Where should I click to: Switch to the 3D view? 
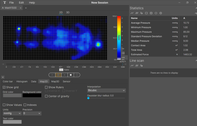68,12
